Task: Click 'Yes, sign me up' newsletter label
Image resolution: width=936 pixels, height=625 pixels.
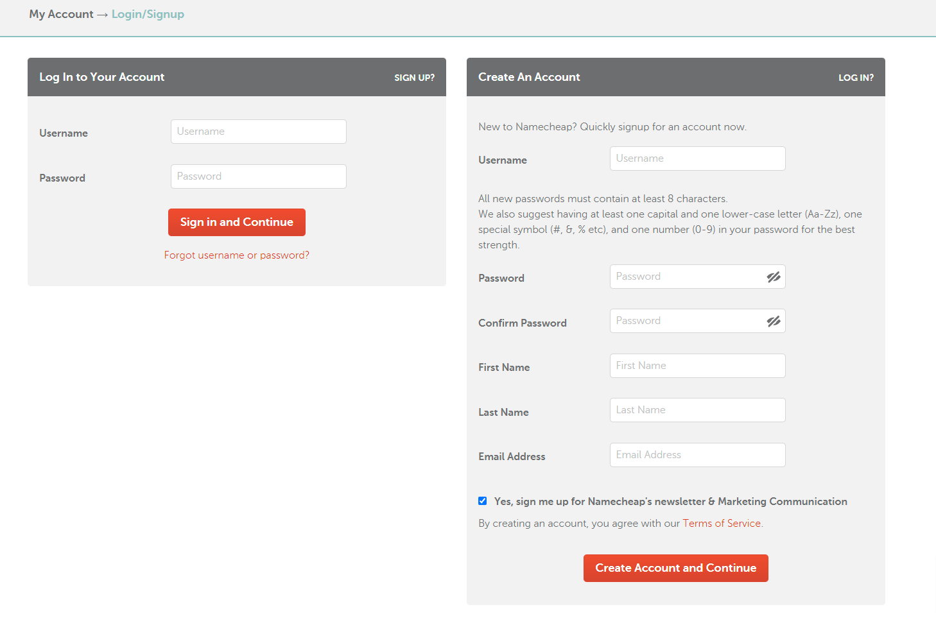Action: pyautogui.click(x=671, y=501)
